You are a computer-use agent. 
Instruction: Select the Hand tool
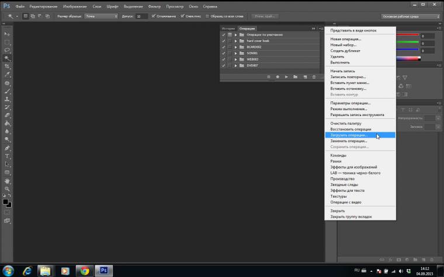pyautogui.click(x=7, y=181)
